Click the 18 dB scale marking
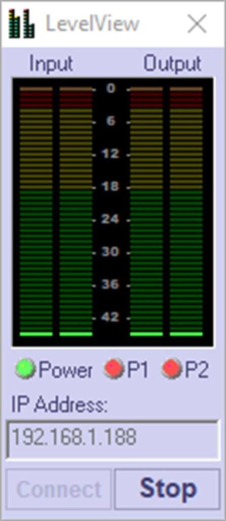 [x=110, y=186]
